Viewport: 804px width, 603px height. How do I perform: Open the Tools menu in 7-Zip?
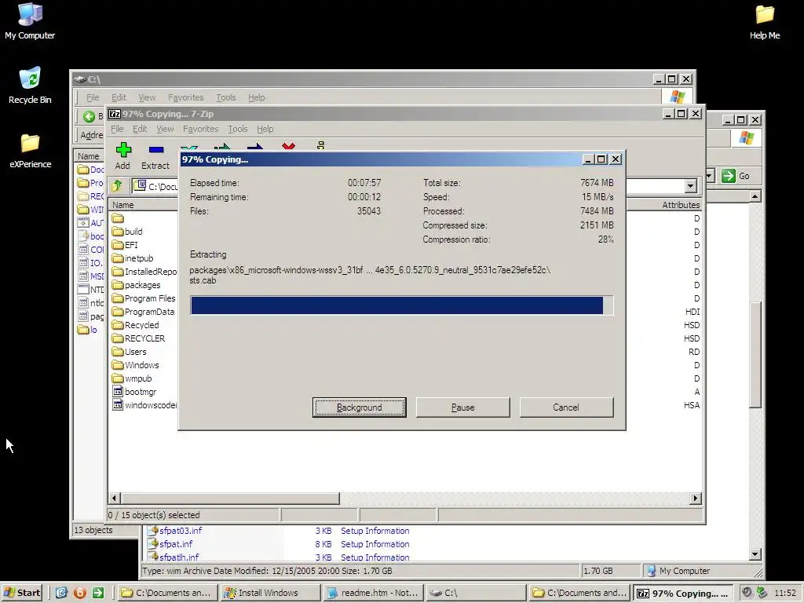pos(237,129)
